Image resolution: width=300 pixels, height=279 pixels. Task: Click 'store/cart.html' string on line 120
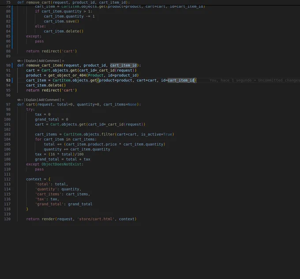pos(97,219)
